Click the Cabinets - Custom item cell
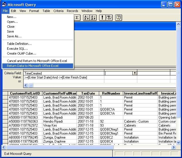Viewport: 182px width, 158px height. 140,121
